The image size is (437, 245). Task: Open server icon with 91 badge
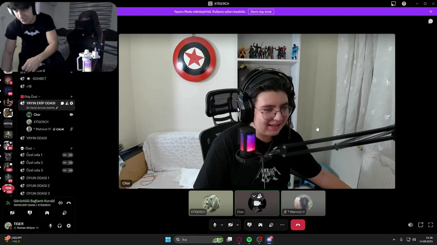(x=8, y=178)
